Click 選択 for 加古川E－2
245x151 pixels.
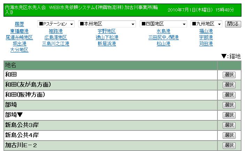click(229, 145)
